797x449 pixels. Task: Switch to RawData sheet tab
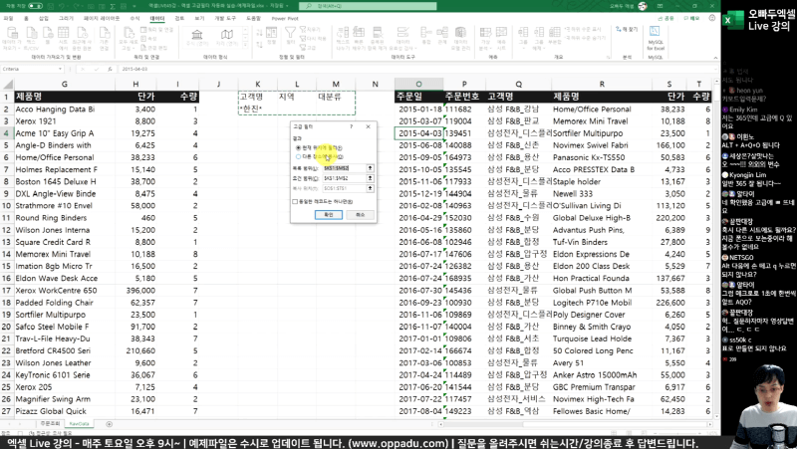click(x=79, y=422)
